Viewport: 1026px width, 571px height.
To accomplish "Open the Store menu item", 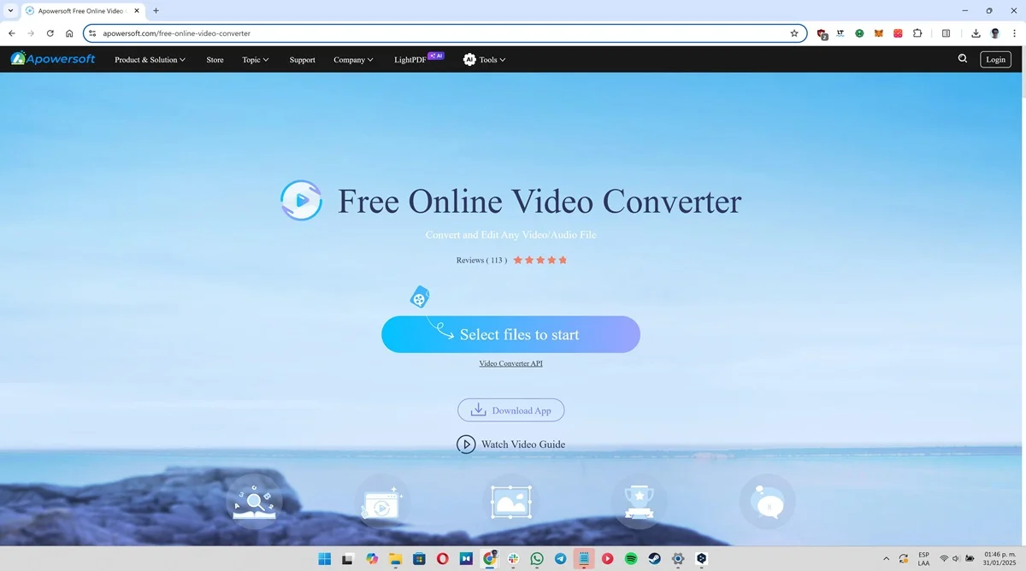I will pyautogui.click(x=215, y=59).
